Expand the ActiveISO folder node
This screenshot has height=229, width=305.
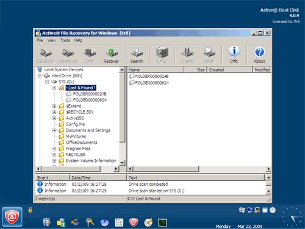click(x=54, y=118)
